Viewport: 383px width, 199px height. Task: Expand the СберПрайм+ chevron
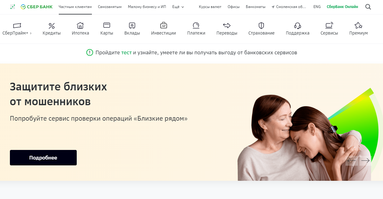tap(31, 33)
